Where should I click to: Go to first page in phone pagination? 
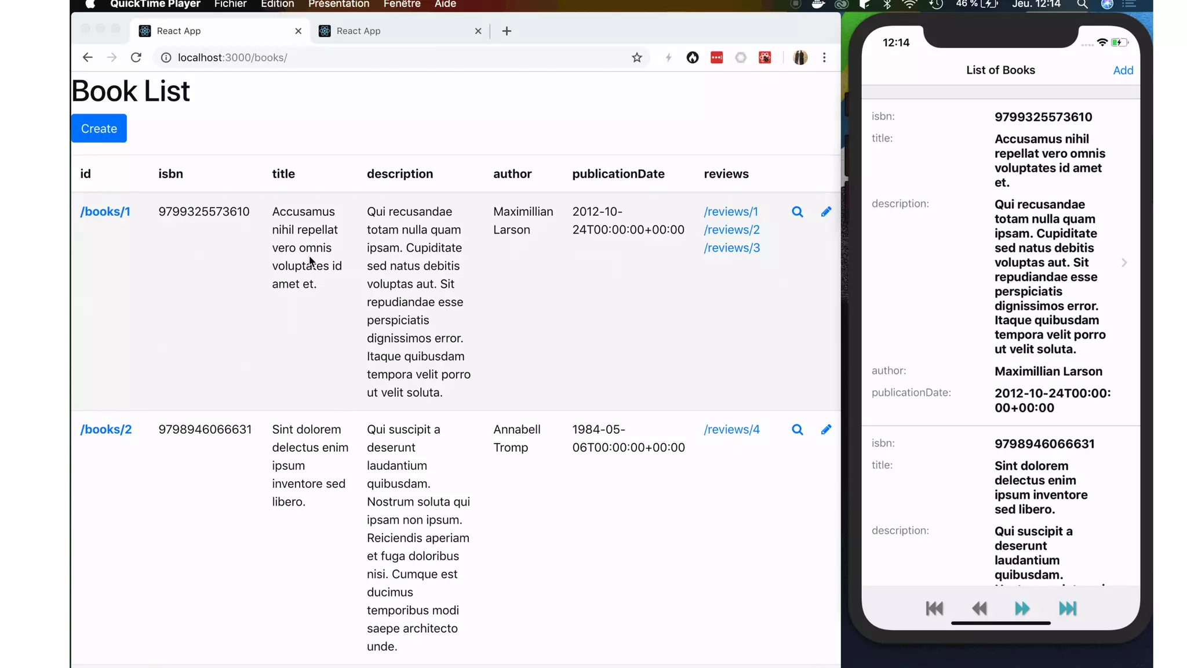(934, 608)
